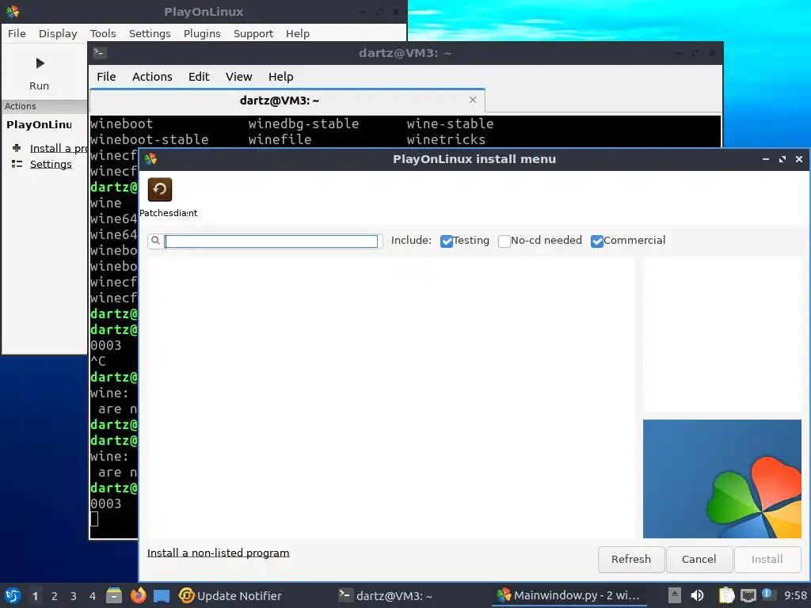Screen dimensions: 811x608
Task: Click wine-stable text in terminal
Action: pos(450,123)
